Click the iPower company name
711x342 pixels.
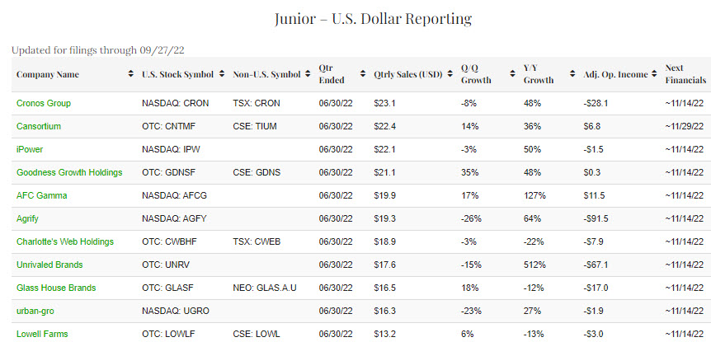point(30,149)
